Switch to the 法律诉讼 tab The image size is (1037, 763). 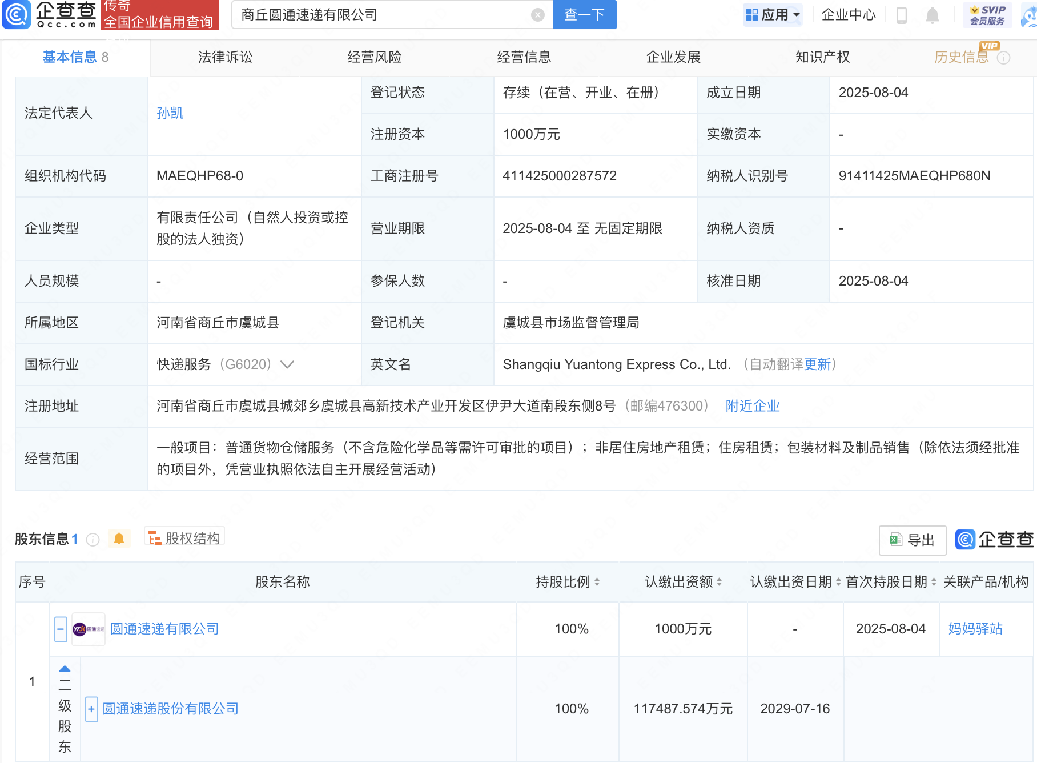[225, 57]
